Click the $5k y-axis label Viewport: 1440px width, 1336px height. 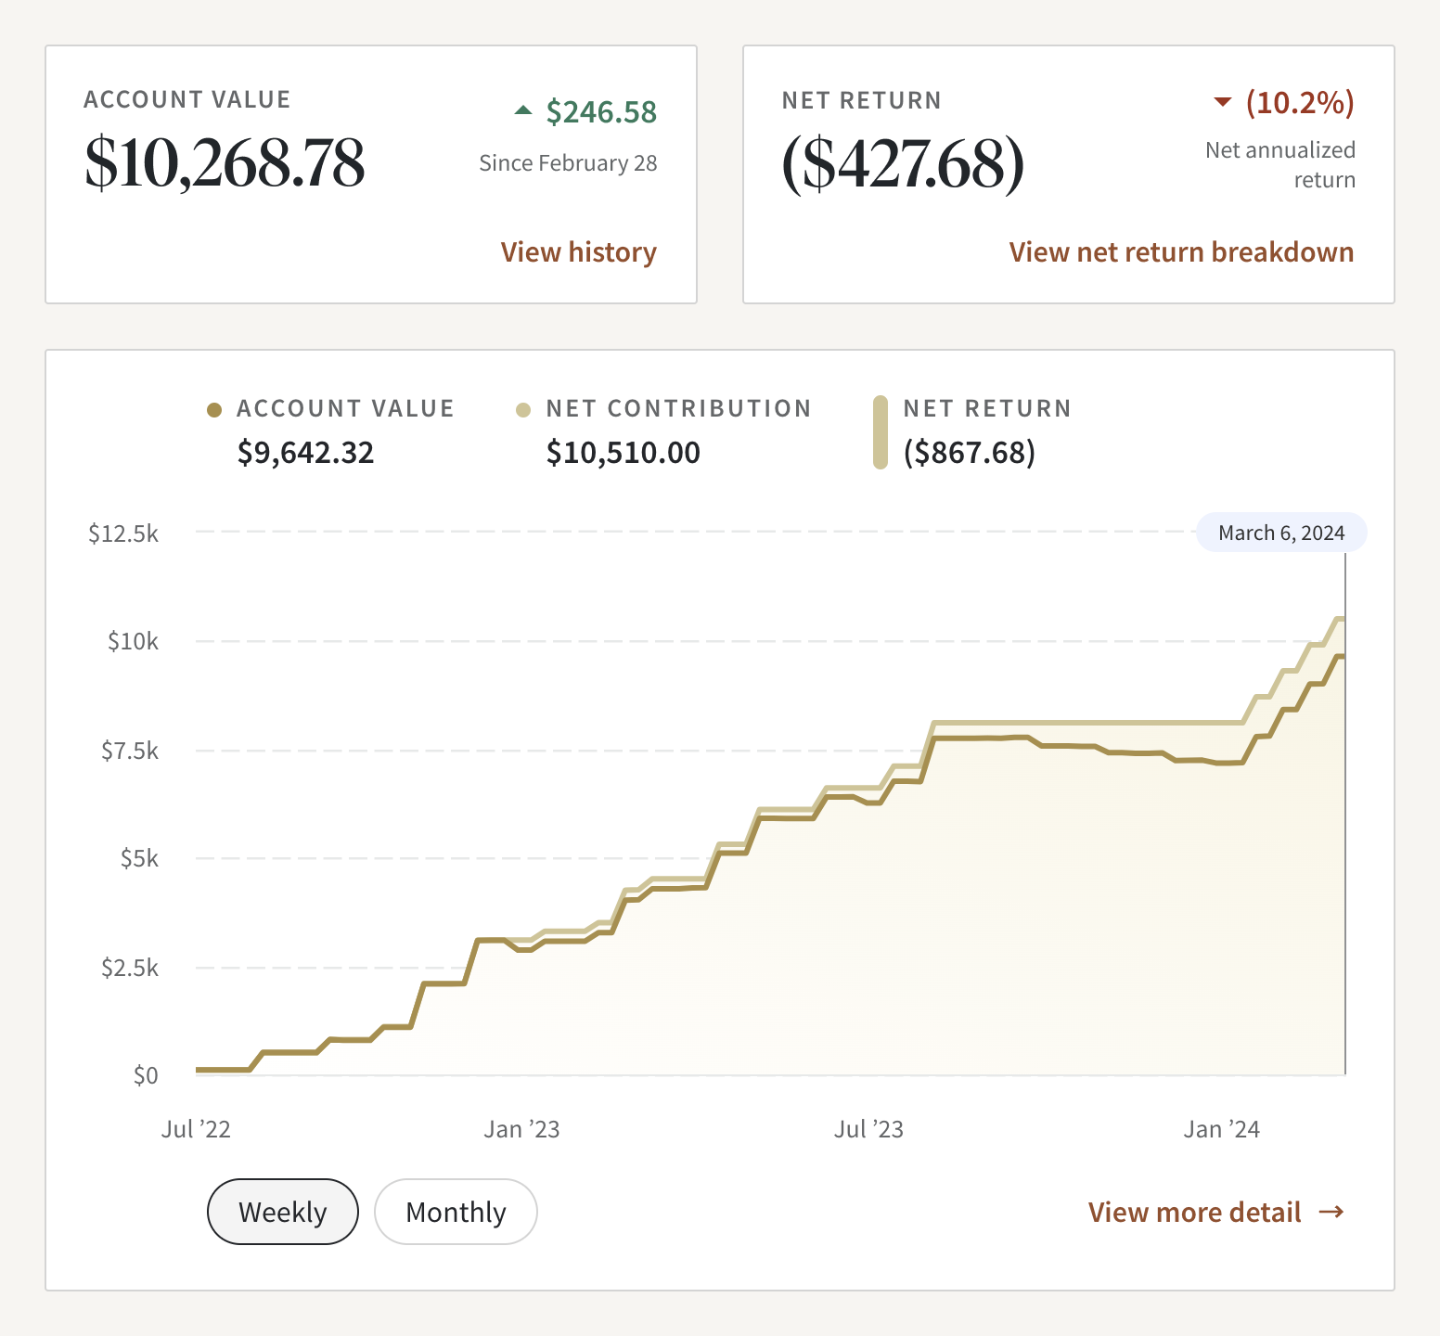(139, 858)
